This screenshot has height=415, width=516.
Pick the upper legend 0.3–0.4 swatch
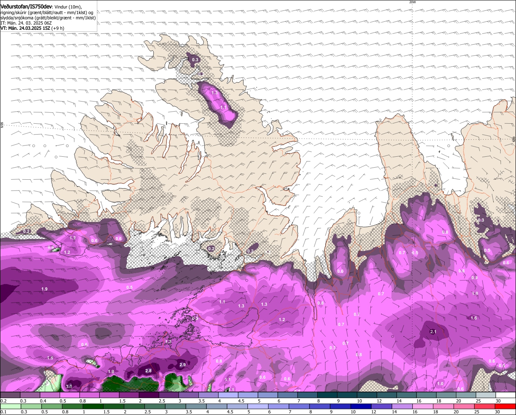30,395
